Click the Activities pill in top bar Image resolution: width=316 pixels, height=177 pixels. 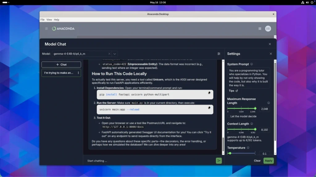[5, 2]
